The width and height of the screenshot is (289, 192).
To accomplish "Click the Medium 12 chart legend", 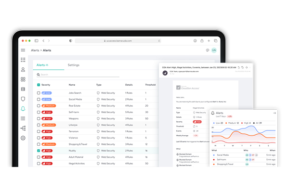I will [232, 123].
